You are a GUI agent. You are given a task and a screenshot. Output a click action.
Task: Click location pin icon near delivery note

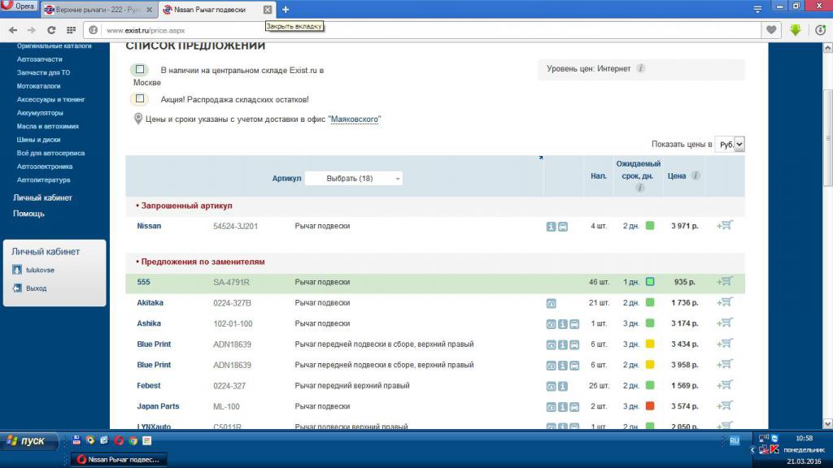click(138, 119)
